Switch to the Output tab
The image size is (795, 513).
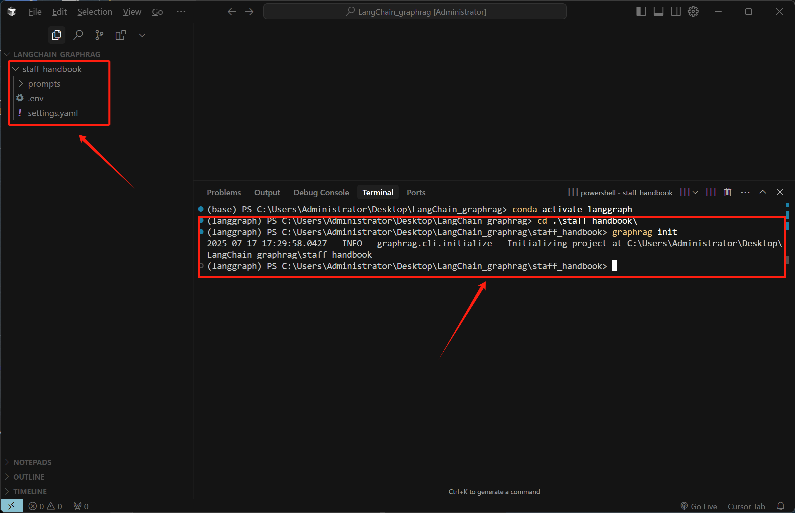[x=267, y=193]
